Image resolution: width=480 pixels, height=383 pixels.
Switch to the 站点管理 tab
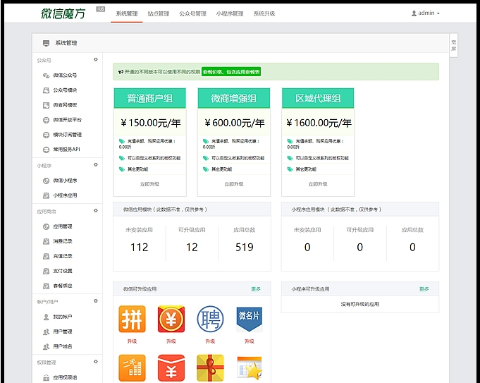coord(159,13)
